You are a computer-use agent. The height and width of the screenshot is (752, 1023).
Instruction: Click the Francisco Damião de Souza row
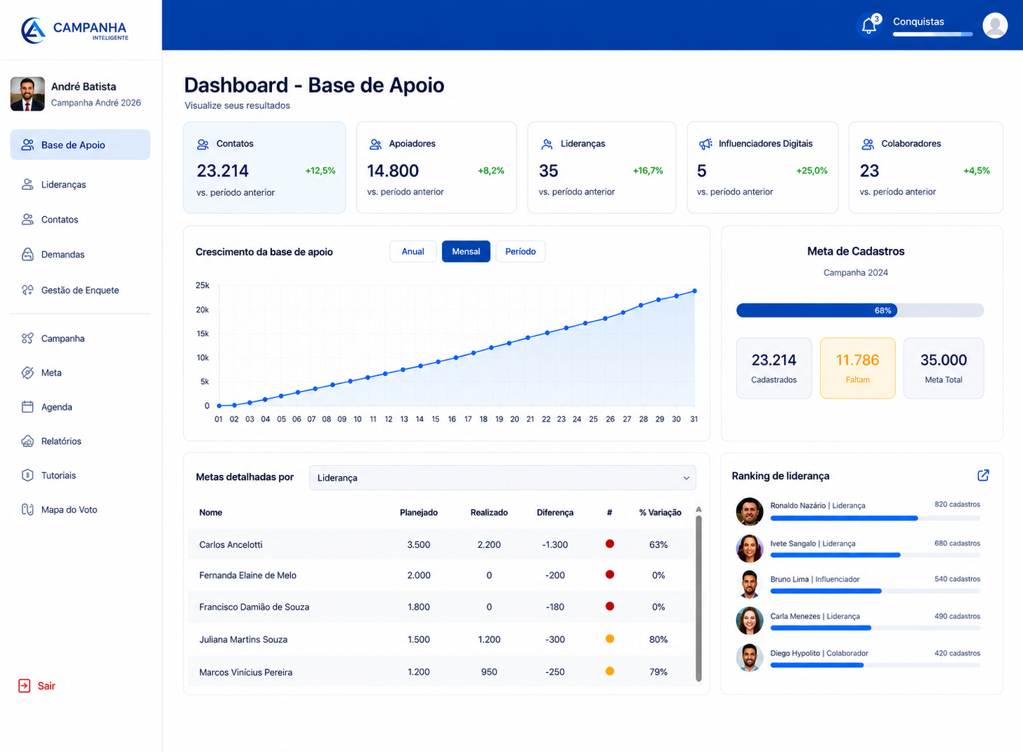pos(442,606)
